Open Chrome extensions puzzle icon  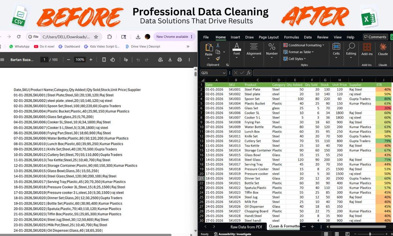(110, 37)
